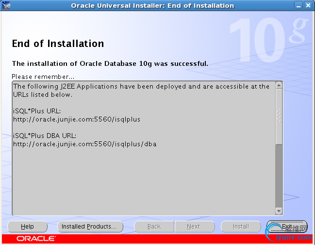Click the installation was successful message
This screenshot has width=315, height=245.
pyautogui.click(x=110, y=64)
